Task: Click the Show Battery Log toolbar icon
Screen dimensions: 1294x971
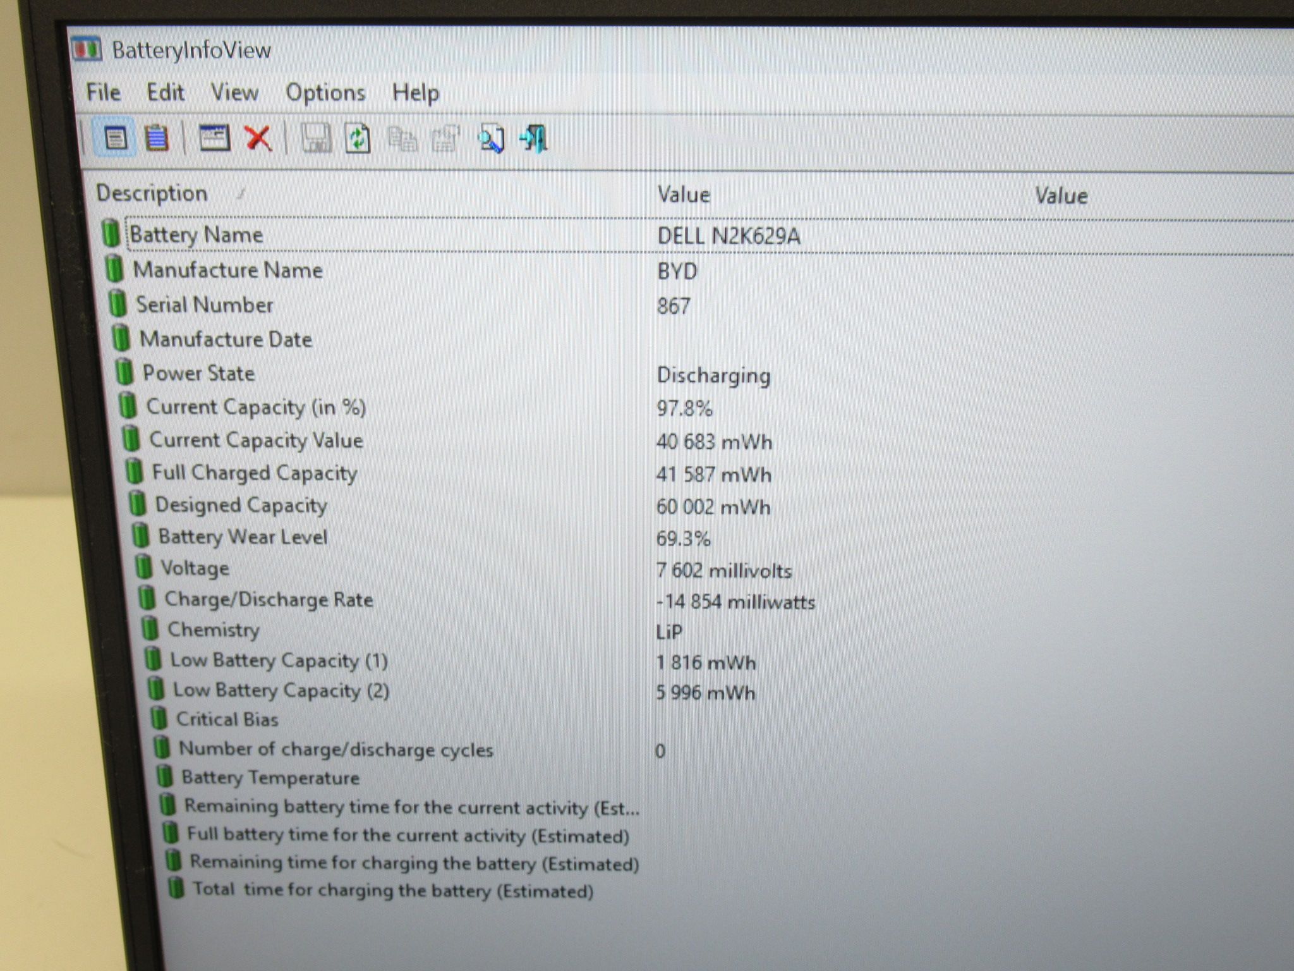Action: (x=156, y=138)
